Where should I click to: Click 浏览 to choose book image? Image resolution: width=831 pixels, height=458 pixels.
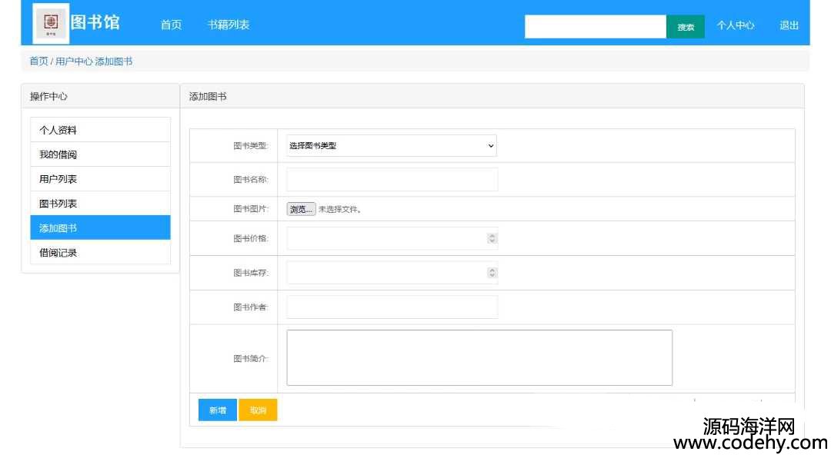[301, 209]
